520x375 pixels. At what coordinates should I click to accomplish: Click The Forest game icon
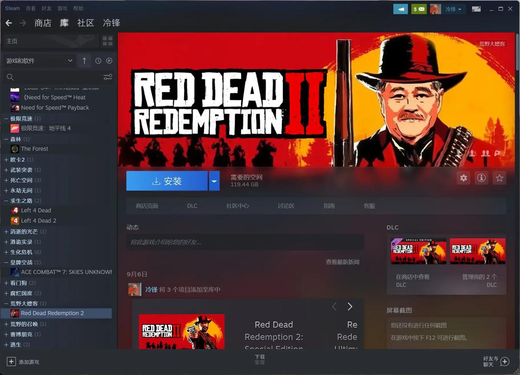[x=15, y=149]
